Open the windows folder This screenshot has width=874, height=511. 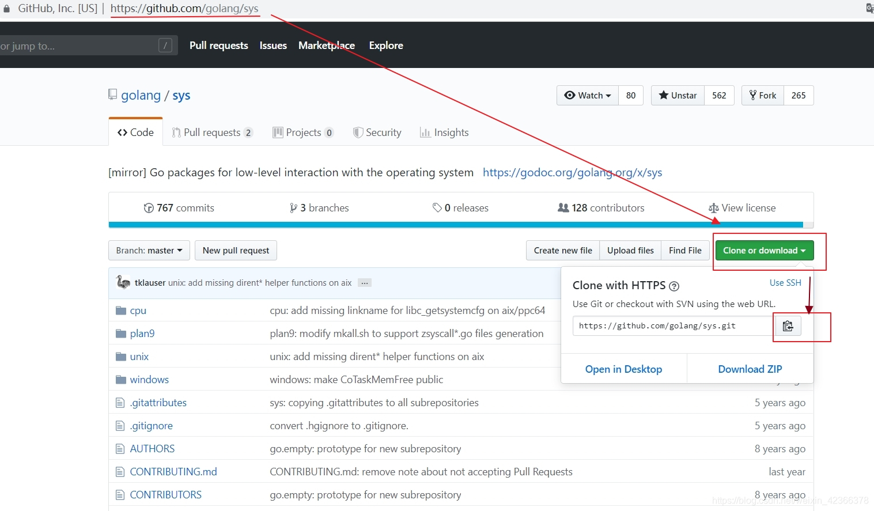(149, 380)
